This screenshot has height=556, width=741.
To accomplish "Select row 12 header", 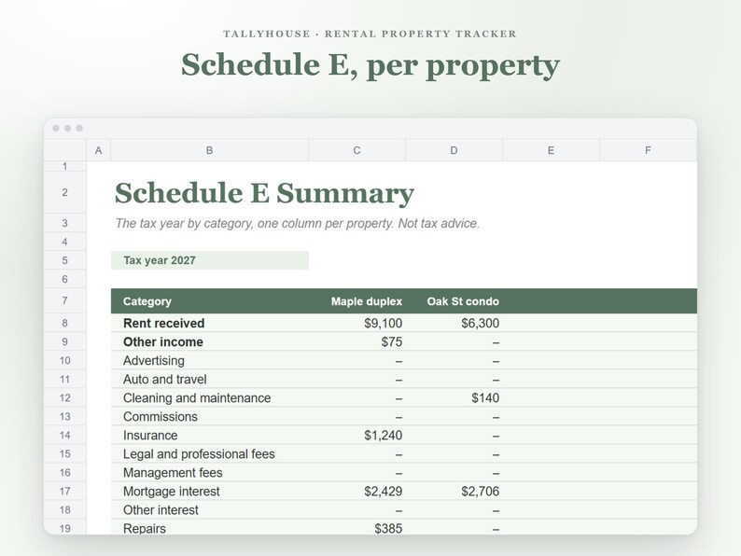I will (64, 397).
